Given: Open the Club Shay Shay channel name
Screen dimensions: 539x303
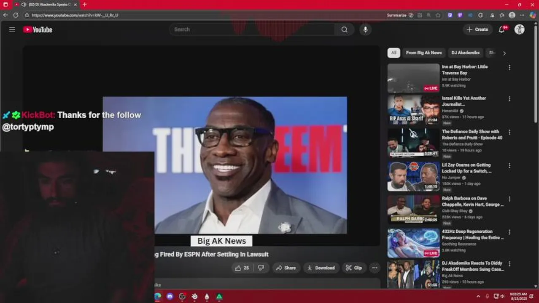Looking at the screenshot, I should [455, 211].
